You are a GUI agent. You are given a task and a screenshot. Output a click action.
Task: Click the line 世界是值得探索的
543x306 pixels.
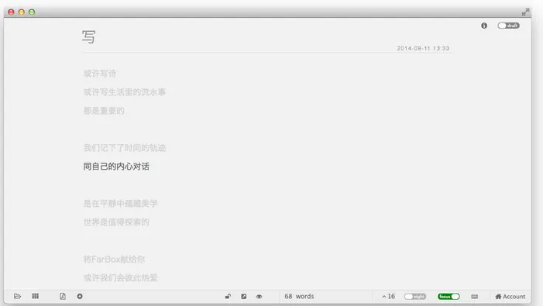pos(116,222)
